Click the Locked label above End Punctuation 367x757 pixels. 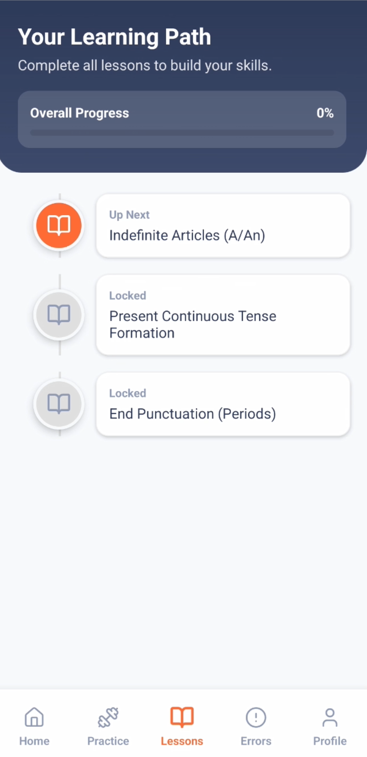(x=128, y=393)
